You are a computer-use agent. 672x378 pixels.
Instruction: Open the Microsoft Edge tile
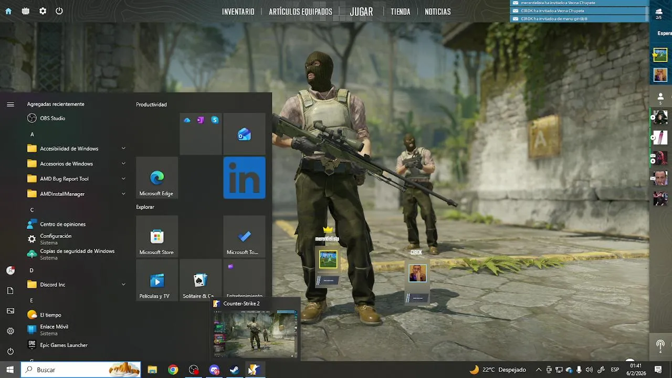(156, 177)
